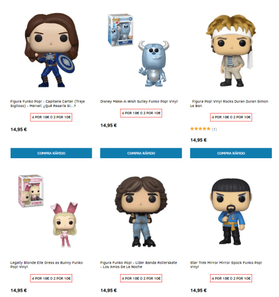Click the review count next to stars
This screenshot has height=297, width=279.
point(214,129)
